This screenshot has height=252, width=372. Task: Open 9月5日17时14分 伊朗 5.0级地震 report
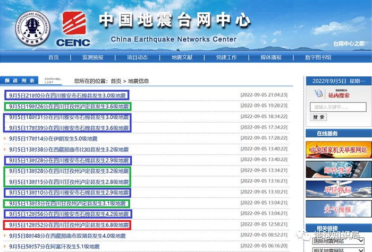click(53, 139)
